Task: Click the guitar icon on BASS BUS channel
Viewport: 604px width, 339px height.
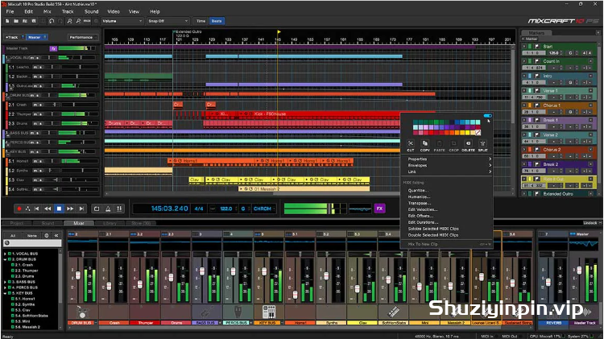Action: (x=206, y=312)
